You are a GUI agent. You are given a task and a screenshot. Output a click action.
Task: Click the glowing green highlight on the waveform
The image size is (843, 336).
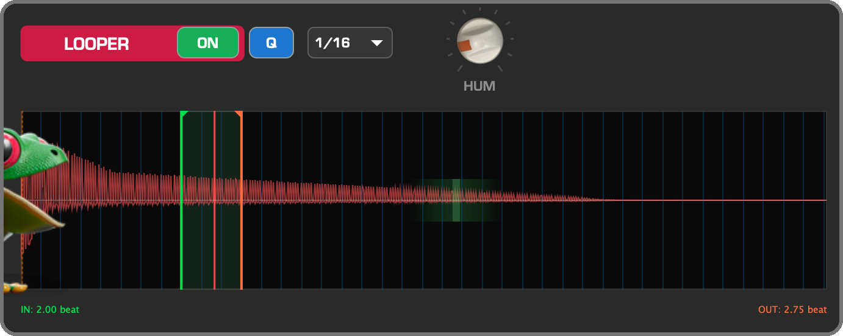point(456,200)
